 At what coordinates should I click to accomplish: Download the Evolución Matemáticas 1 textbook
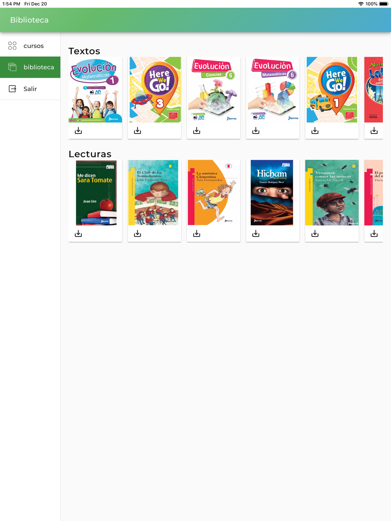click(78, 131)
